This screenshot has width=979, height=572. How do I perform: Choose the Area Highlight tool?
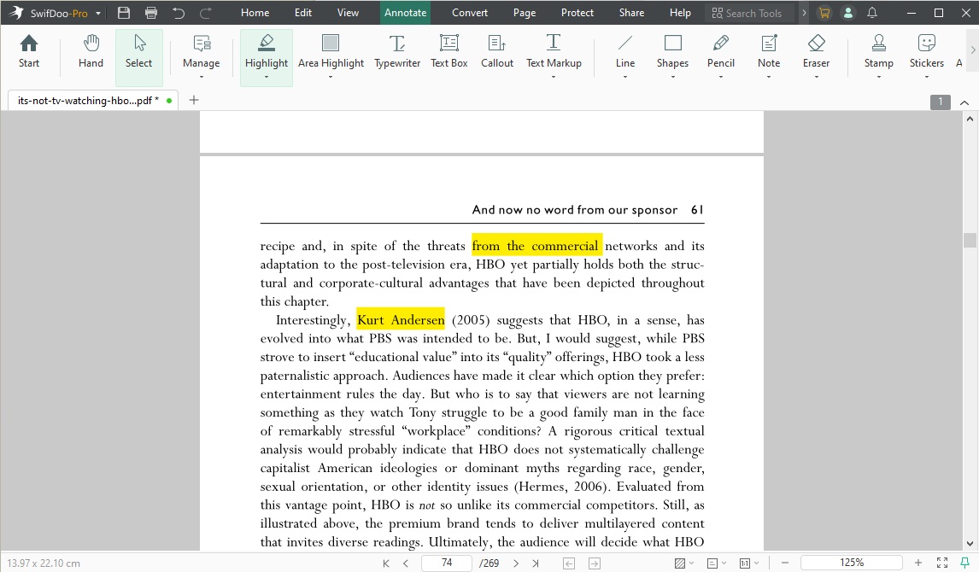pyautogui.click(x=331, y=52)
